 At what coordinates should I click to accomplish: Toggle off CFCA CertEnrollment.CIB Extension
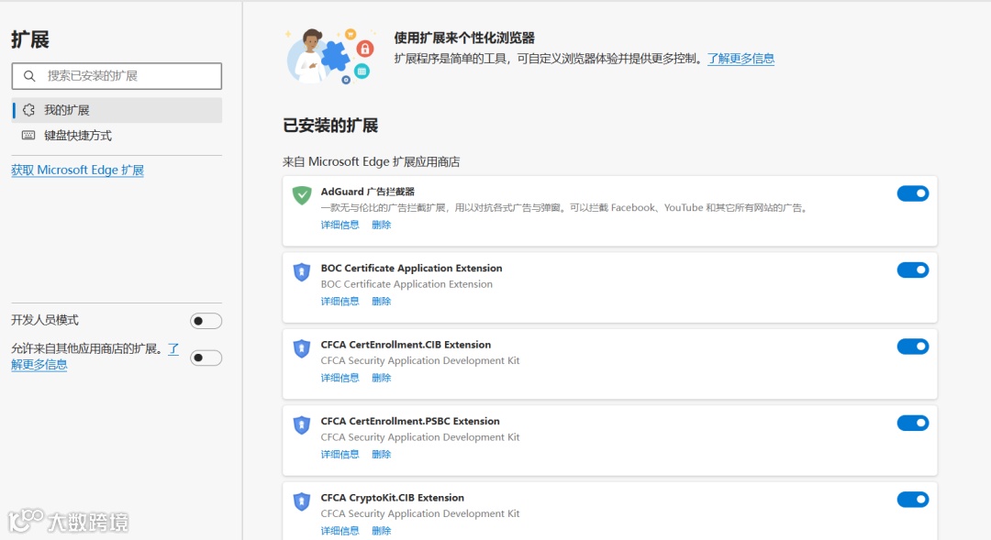(x=913, y=347)
